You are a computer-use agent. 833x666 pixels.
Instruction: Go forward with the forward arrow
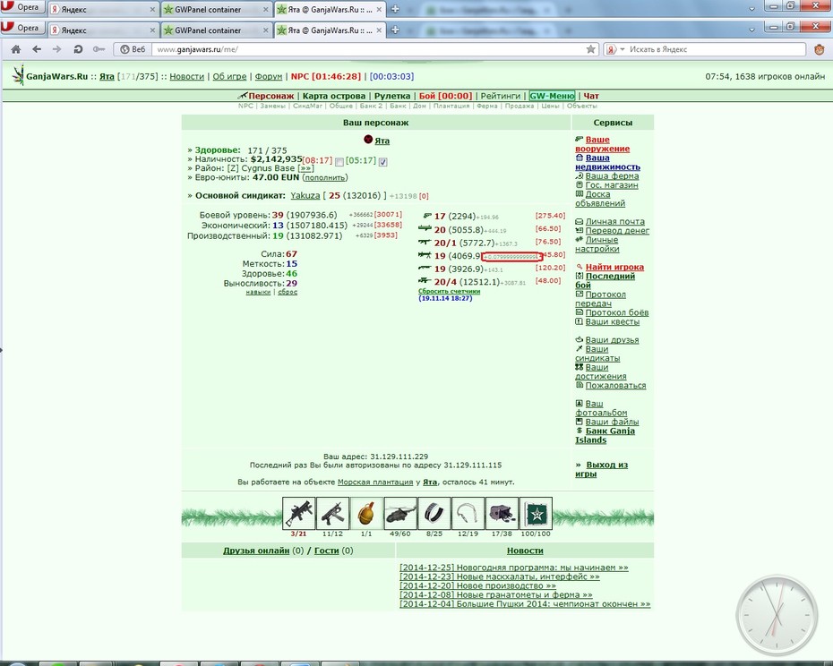click(56, 49)
